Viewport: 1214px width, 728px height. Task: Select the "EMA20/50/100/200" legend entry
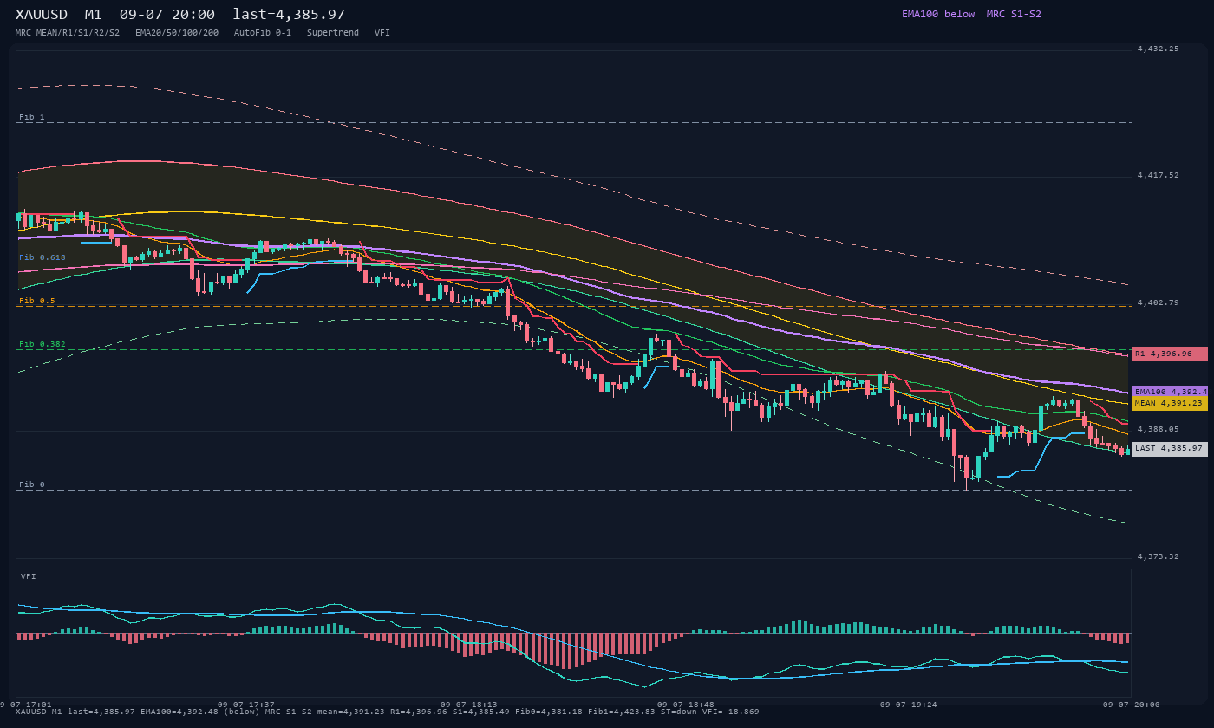(177, 32)
